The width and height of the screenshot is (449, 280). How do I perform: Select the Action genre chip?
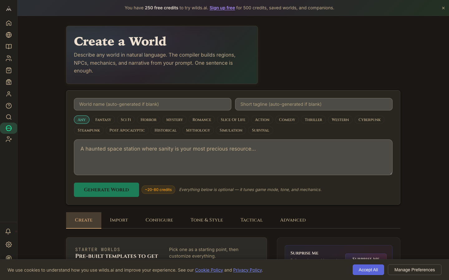click(x=262, y=120)
